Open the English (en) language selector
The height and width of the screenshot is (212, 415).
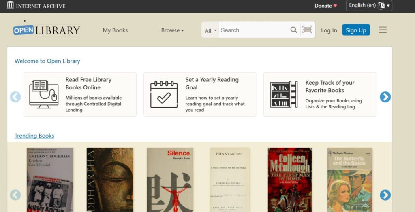(369, 6)
